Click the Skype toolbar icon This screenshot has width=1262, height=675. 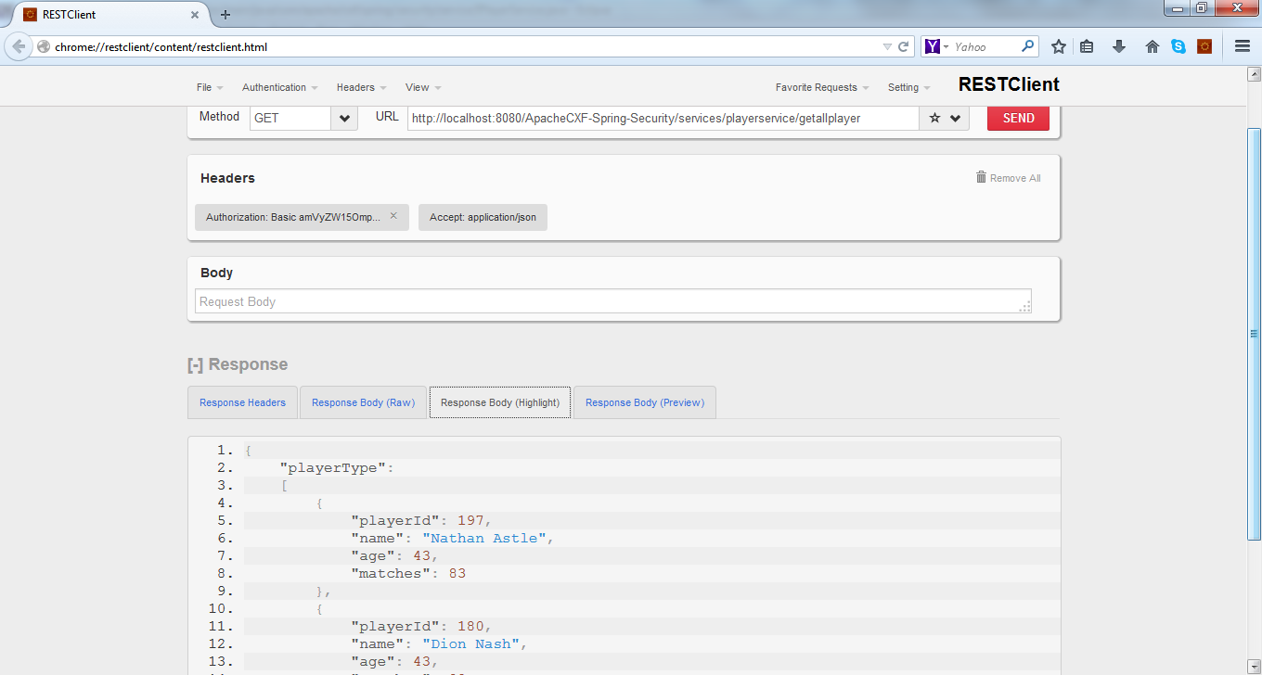(1178, 46)
